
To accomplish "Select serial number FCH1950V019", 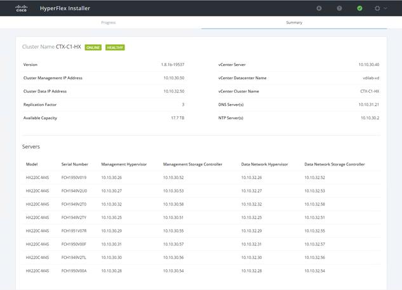I will [74, 178].
